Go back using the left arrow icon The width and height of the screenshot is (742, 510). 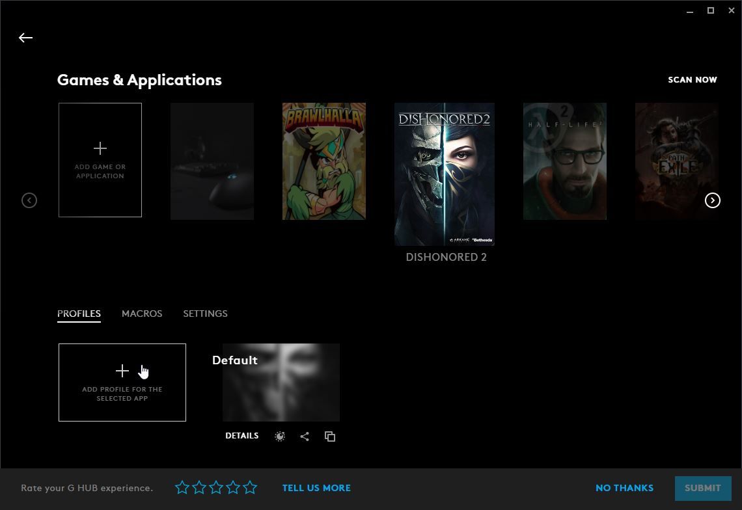(x=25, y=38)
